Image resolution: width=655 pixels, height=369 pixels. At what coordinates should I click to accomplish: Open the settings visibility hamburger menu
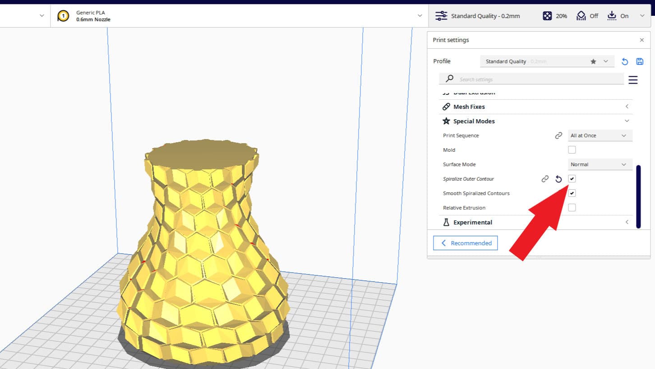633,79
